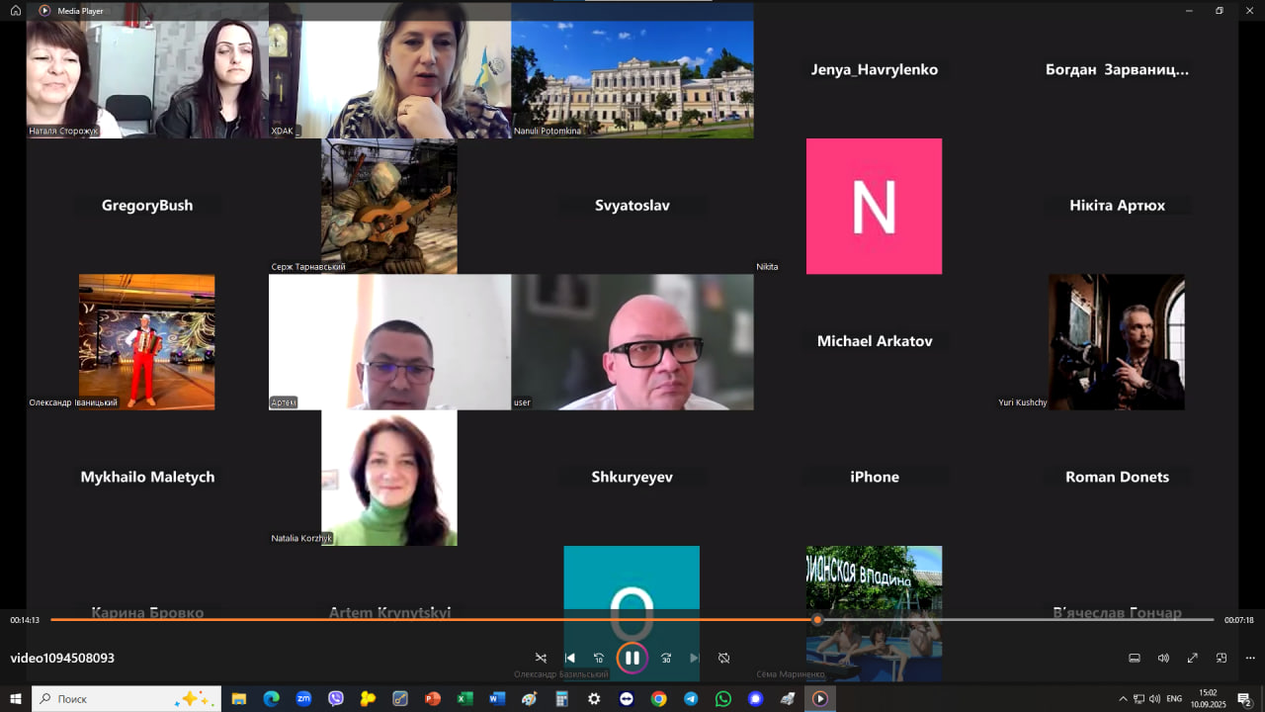Click remaining time 00:07:18
Image resolution: width=1265 pixels, height=712 pixels.
[1239, 620]
